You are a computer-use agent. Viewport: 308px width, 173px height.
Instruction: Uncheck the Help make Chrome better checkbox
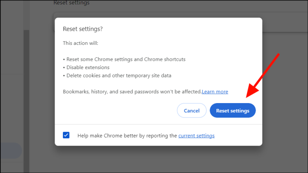(x=66, y=135)
